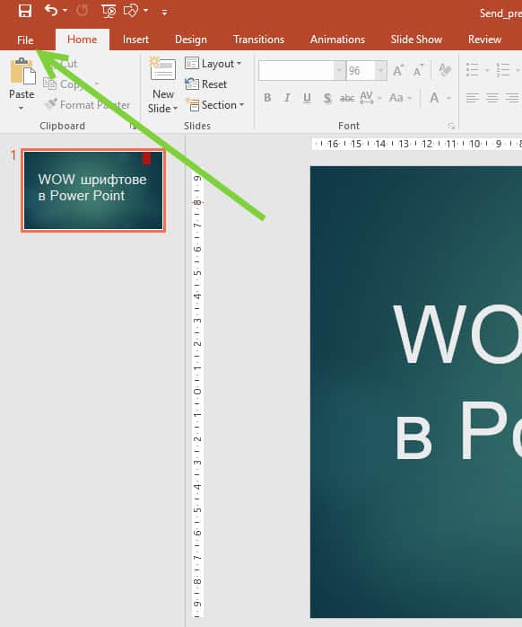Open the File tab
The height and width of the screenshot is (627, 522).
[x=25, y=40]
